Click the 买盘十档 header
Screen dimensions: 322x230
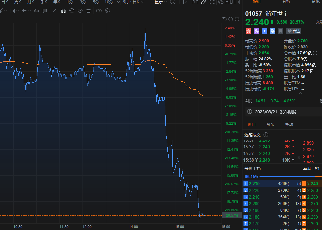click(x=253, y=169)
